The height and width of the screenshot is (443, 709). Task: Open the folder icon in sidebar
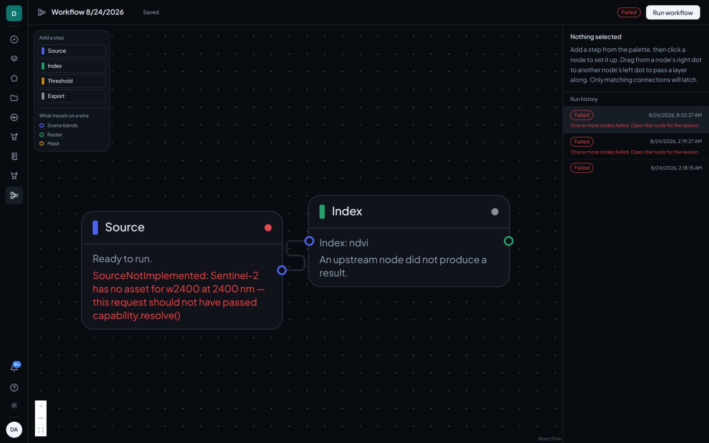[x=14, y=98]
